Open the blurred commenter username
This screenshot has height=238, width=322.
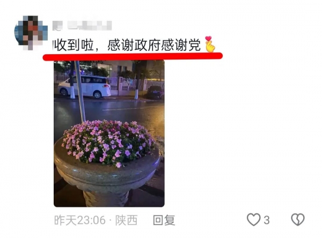point(82,26)
